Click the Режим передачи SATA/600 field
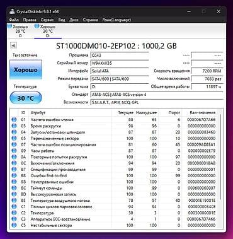The image size is (233, 239). click(120, 79)
